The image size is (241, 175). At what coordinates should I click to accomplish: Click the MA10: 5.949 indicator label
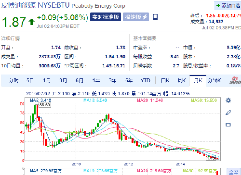click(95, 100)
